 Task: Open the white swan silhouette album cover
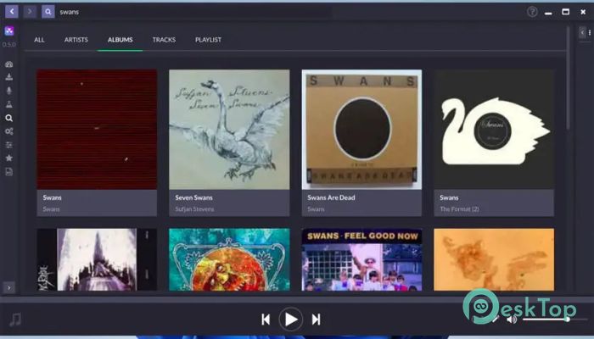(494, 130)
